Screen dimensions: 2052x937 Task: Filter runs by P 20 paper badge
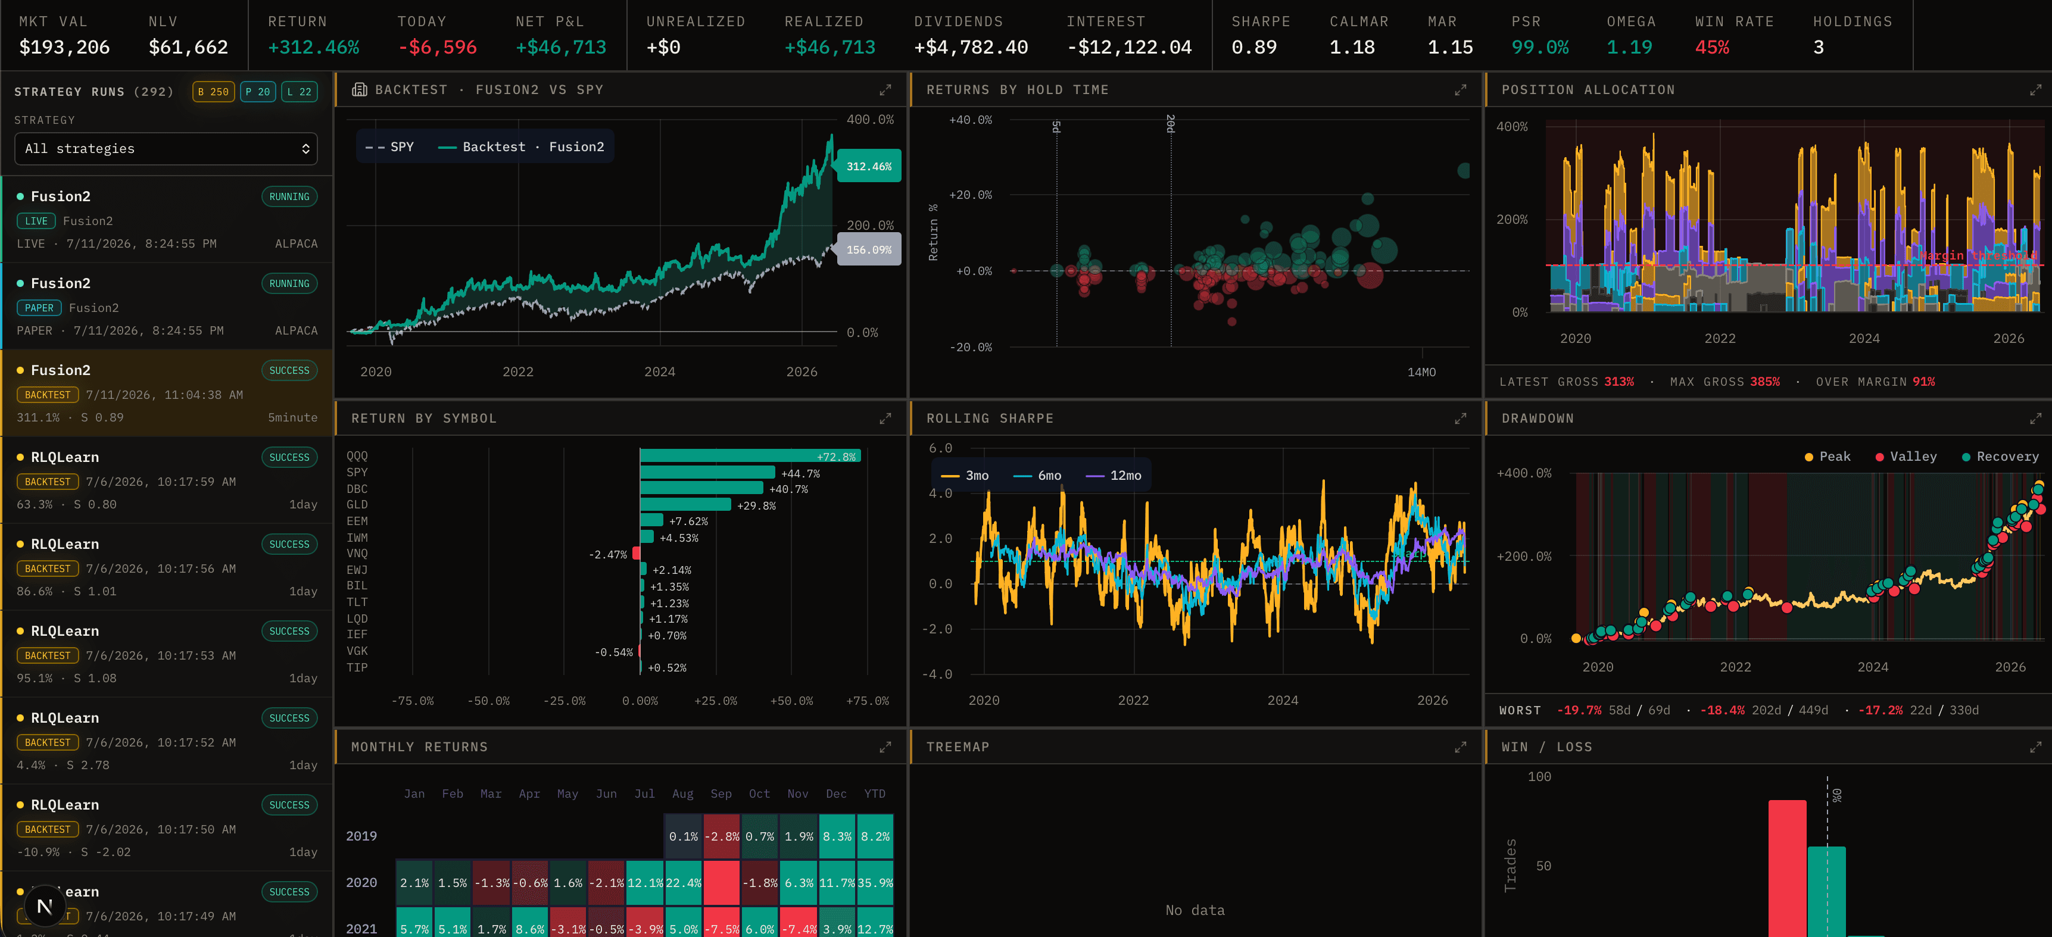[x=257, y=92]
